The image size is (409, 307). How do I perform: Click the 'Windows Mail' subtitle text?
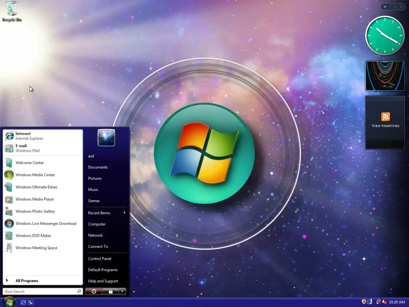[28, 151]
